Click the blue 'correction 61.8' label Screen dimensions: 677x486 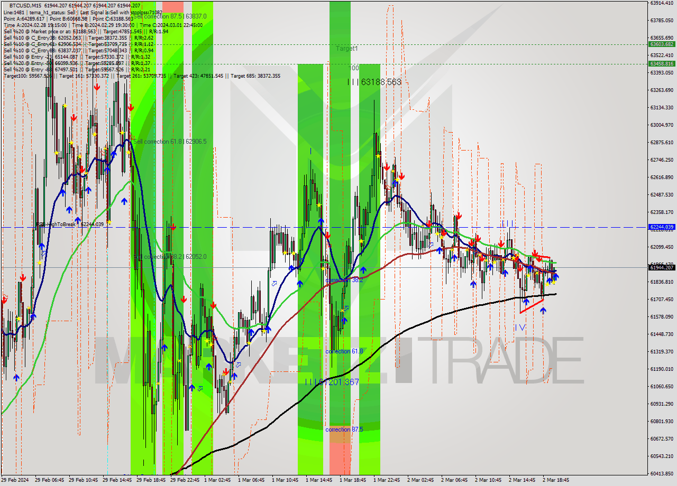click(344, 351)
